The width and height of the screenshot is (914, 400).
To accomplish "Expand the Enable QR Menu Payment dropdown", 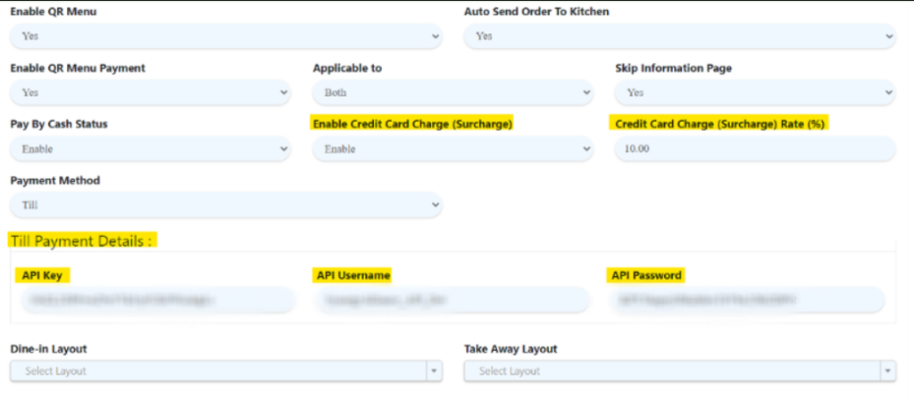I will [x=150, y=93].
